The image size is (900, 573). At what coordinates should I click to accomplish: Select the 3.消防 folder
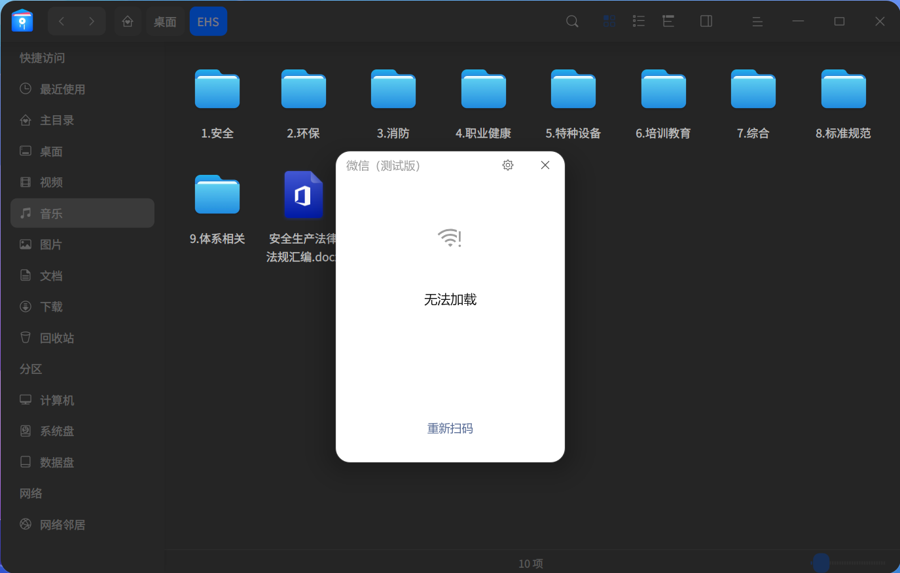(x=393, y=104)
